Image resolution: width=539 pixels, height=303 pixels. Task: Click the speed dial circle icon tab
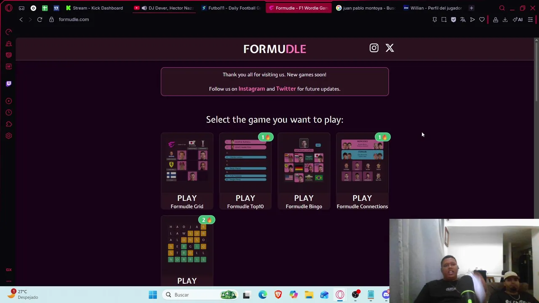pos(33,8)
